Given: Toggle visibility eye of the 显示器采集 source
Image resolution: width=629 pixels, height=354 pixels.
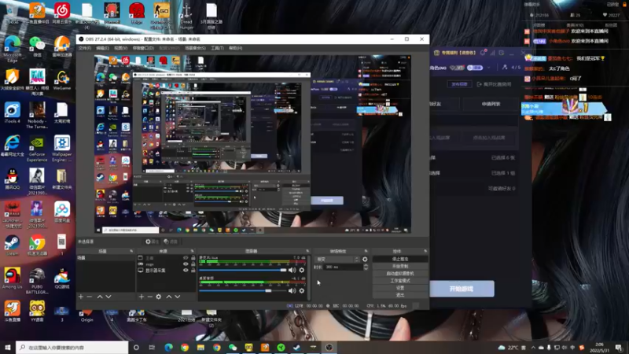Looking at the screenshot, I should point(186,271).
